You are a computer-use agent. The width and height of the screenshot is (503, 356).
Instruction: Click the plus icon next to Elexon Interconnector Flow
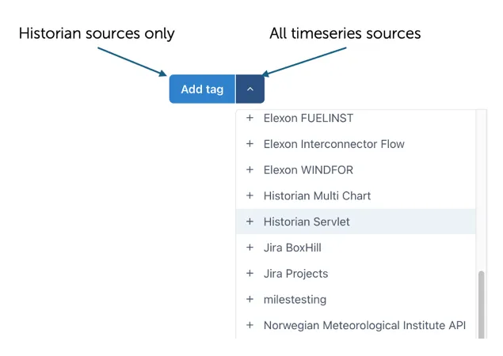click(250, 144)
